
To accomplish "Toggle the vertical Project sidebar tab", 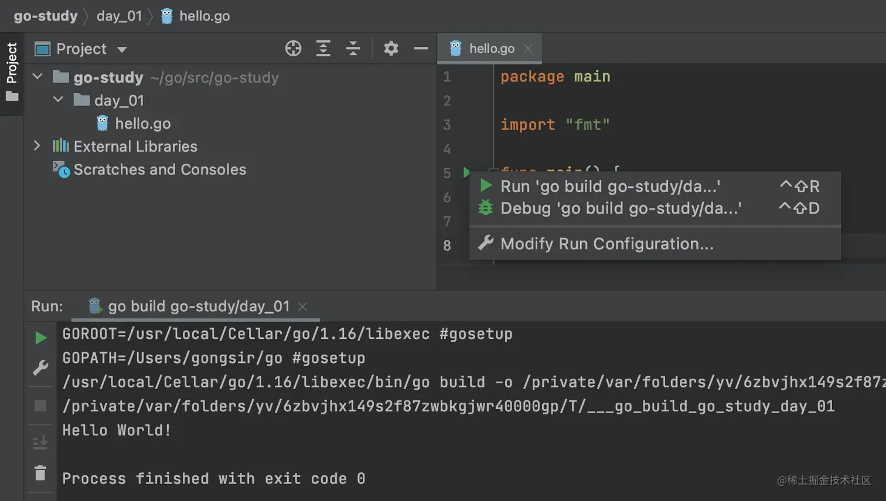I will pos(12,74).
